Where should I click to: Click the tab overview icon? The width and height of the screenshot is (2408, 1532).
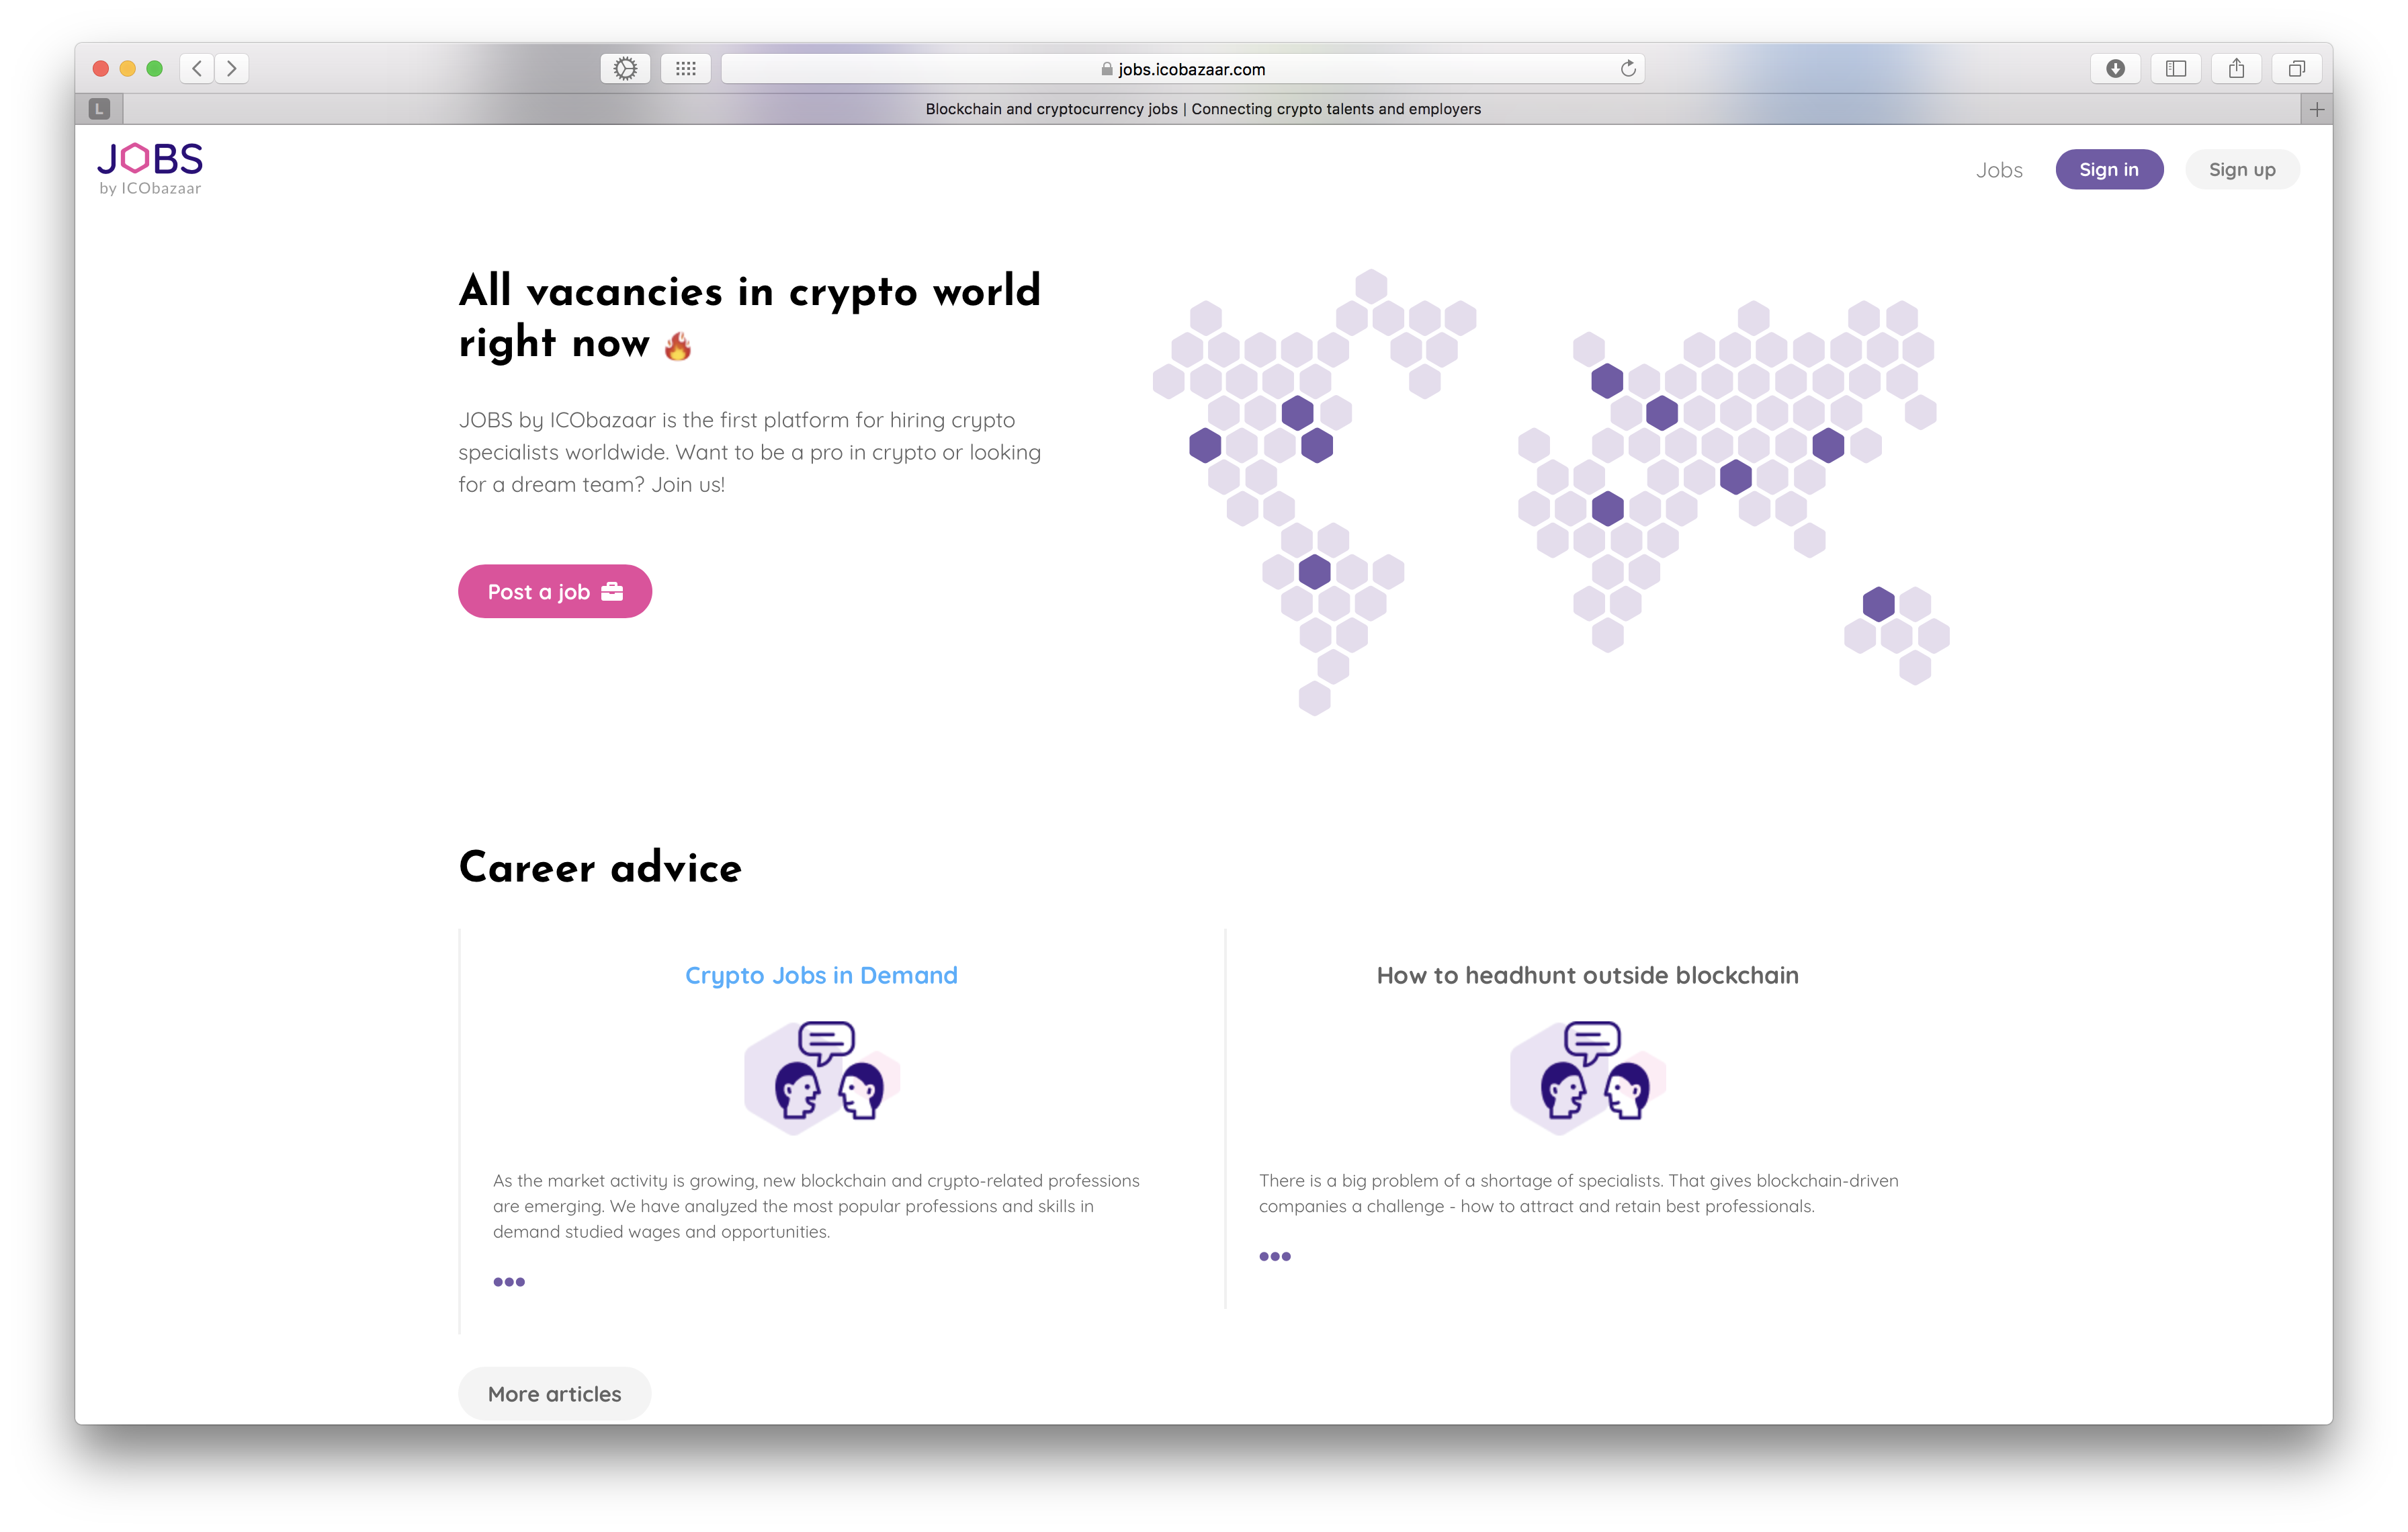2296,68
